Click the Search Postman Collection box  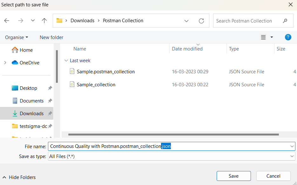(253, 21)
